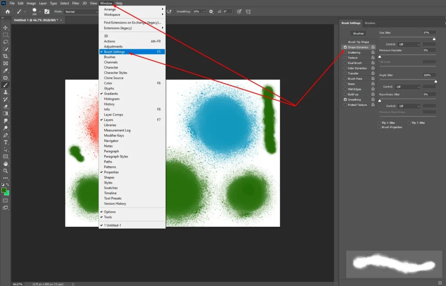
Task: Expand Extensions (legacy) submenu
Action: pyautogui.click(x=132, y=28)
